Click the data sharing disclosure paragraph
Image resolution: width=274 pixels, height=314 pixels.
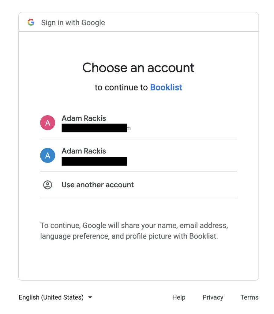coord(134,231)
